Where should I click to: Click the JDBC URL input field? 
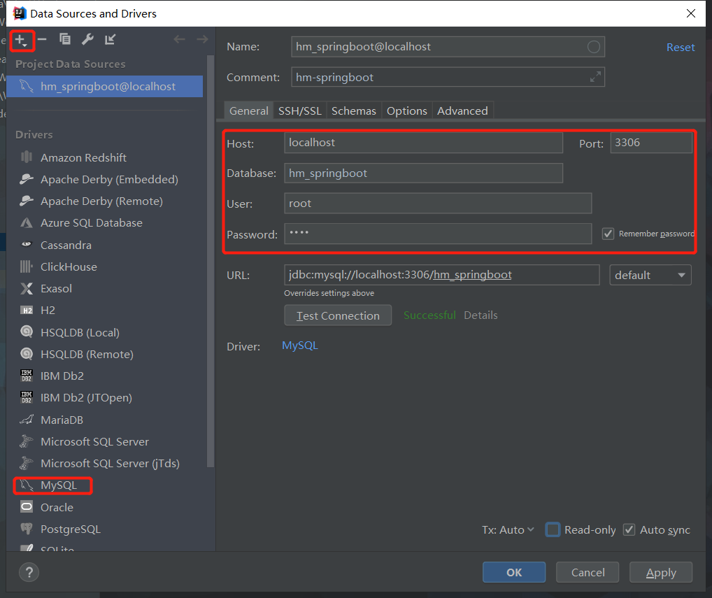point(441,275)
